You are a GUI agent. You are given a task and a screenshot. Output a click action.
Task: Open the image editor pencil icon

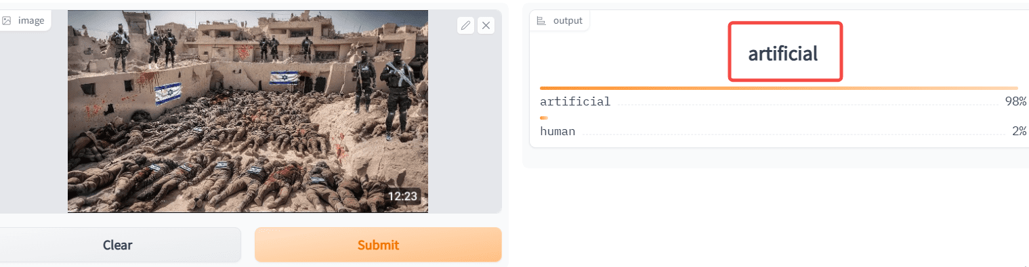tap(465, 26)
